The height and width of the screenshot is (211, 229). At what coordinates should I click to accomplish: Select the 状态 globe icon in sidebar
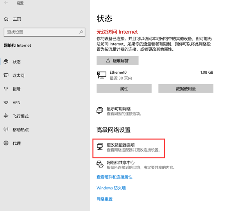click(6, 62)
